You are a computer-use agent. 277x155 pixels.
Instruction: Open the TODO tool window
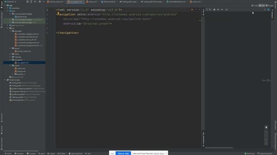(8, 153)
